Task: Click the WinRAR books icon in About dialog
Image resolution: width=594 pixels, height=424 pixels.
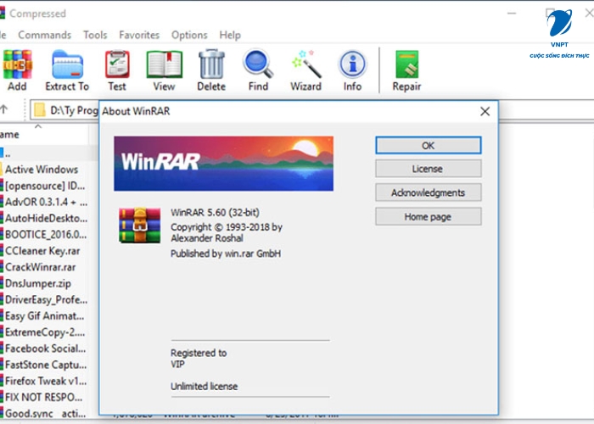Action: point(140,226)
